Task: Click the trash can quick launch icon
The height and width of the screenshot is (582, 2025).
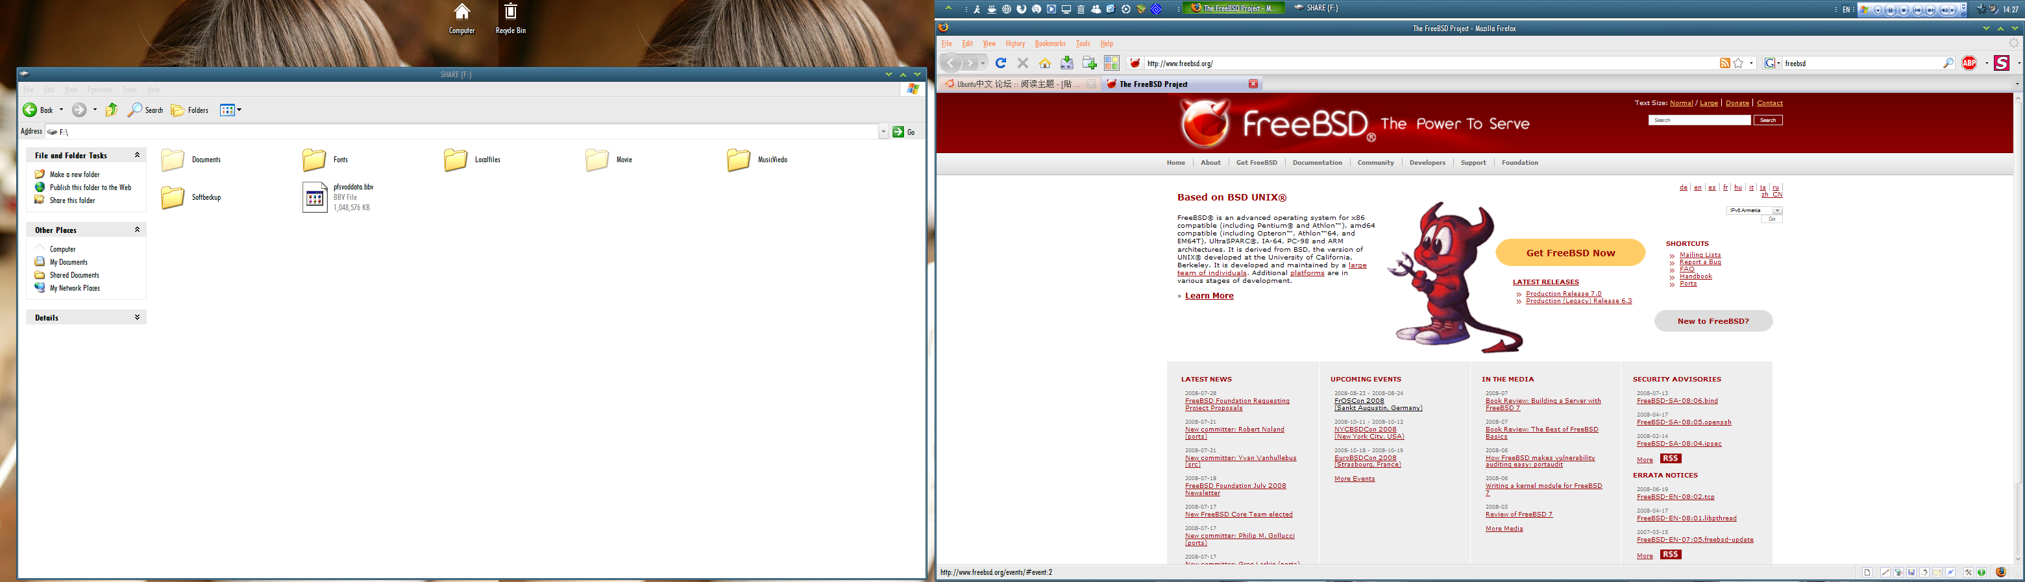Action: click(1081, 10)
